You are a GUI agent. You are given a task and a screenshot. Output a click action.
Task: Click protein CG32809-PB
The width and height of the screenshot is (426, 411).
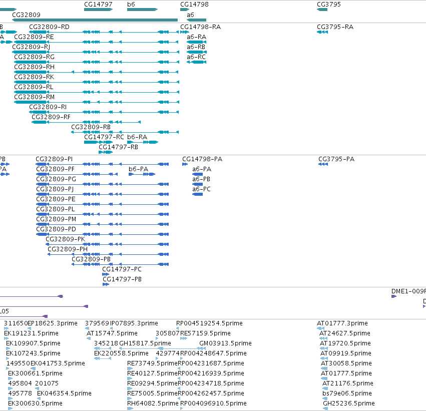coord(91,259)
